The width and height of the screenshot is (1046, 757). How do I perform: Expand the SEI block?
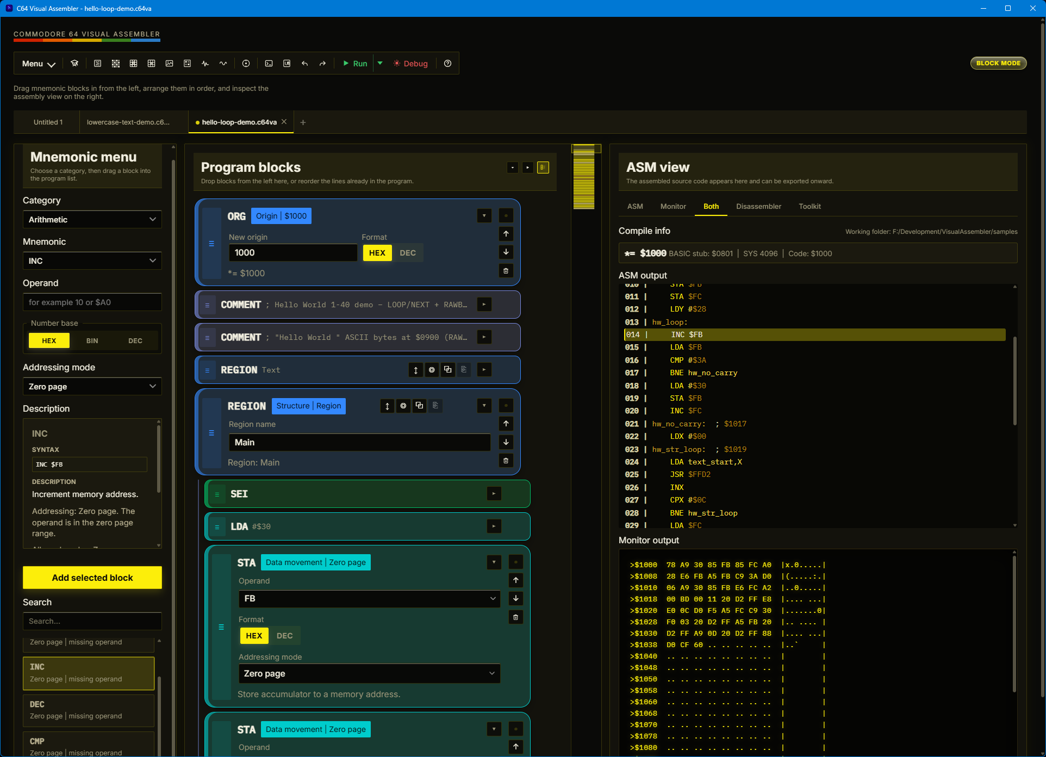[x=494, y=494]
